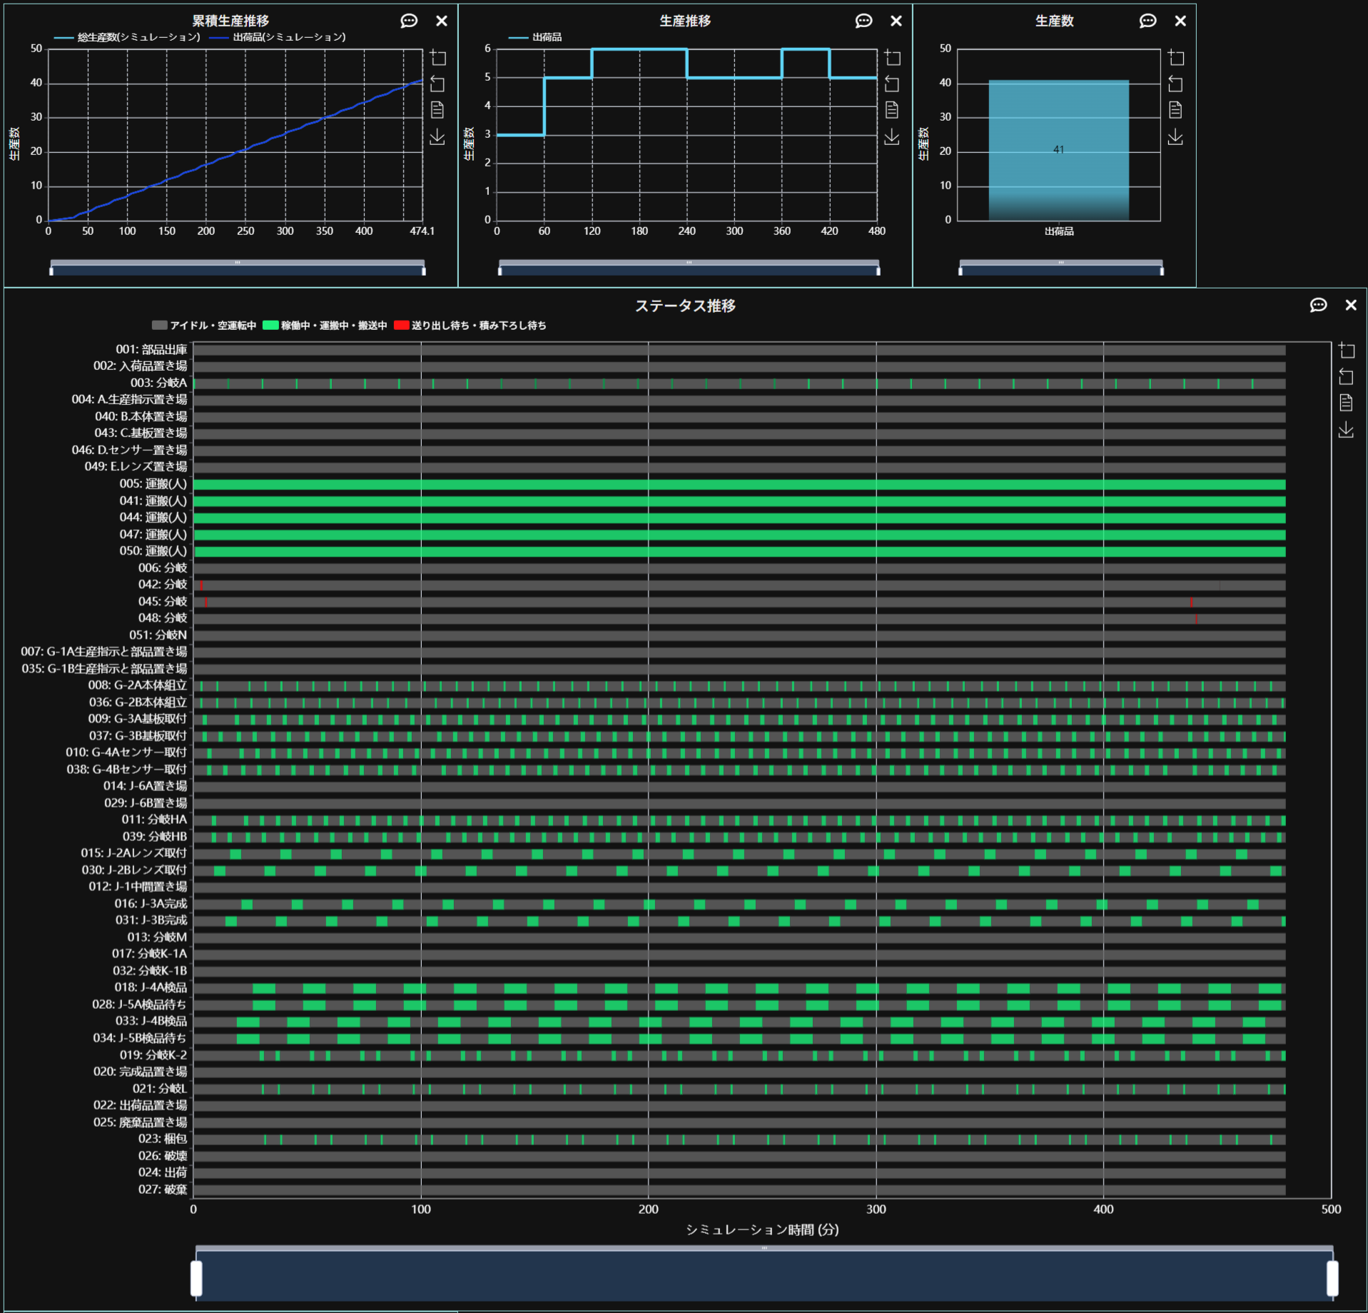
Task: Close the 生産推移 panel
Action: (x=896, y=21)
